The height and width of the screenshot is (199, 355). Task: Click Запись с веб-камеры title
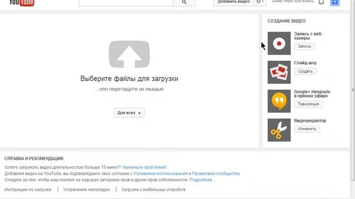308,36
